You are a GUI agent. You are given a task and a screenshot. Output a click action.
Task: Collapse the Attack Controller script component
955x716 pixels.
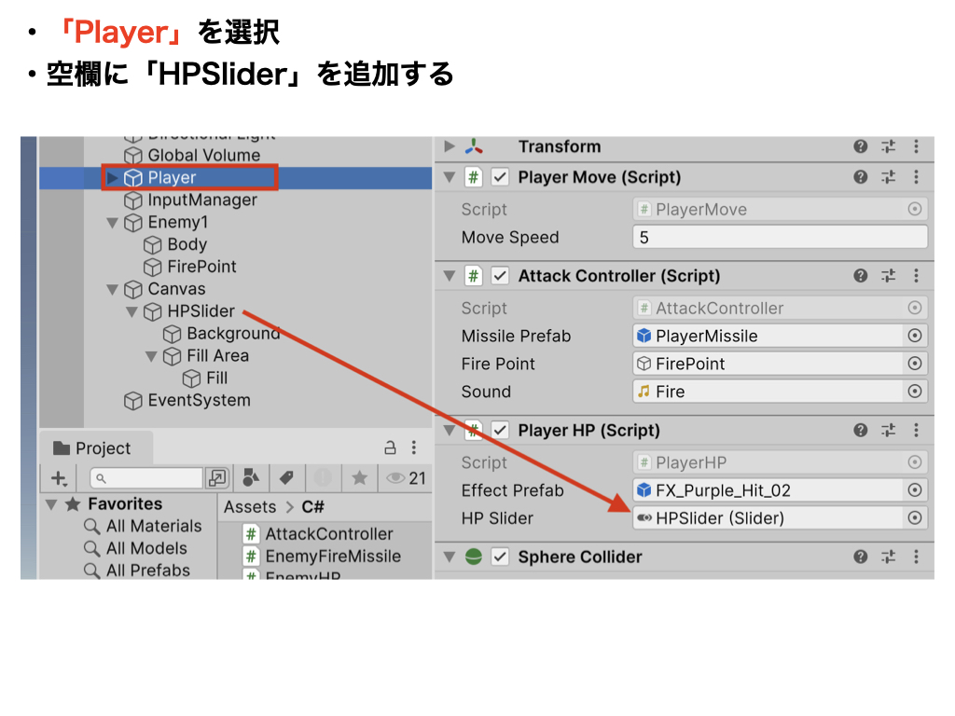tap(450, 276)
